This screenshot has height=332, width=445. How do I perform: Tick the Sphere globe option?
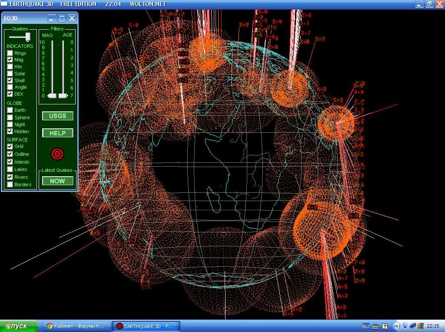[10, 117]
